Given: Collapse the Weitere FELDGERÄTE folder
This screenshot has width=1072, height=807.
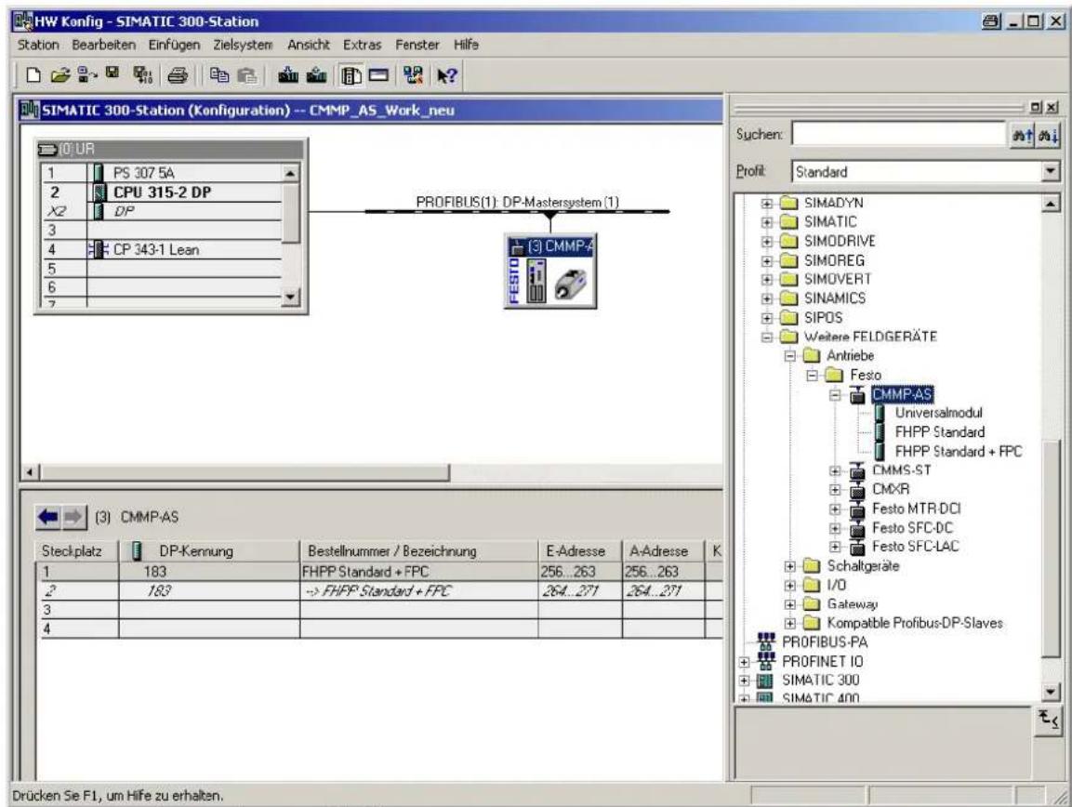Looking at the screenshot, I should 766,337.
